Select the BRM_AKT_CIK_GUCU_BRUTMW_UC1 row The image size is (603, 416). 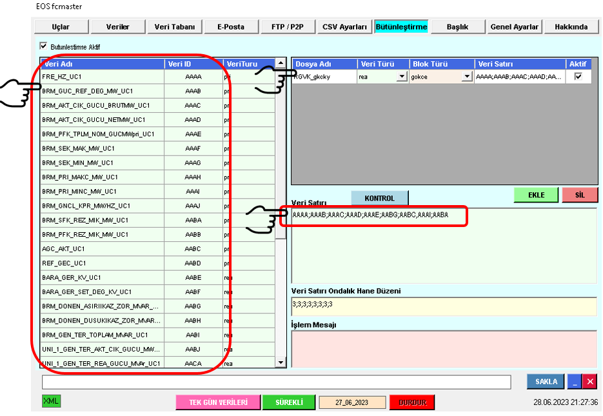157,105
